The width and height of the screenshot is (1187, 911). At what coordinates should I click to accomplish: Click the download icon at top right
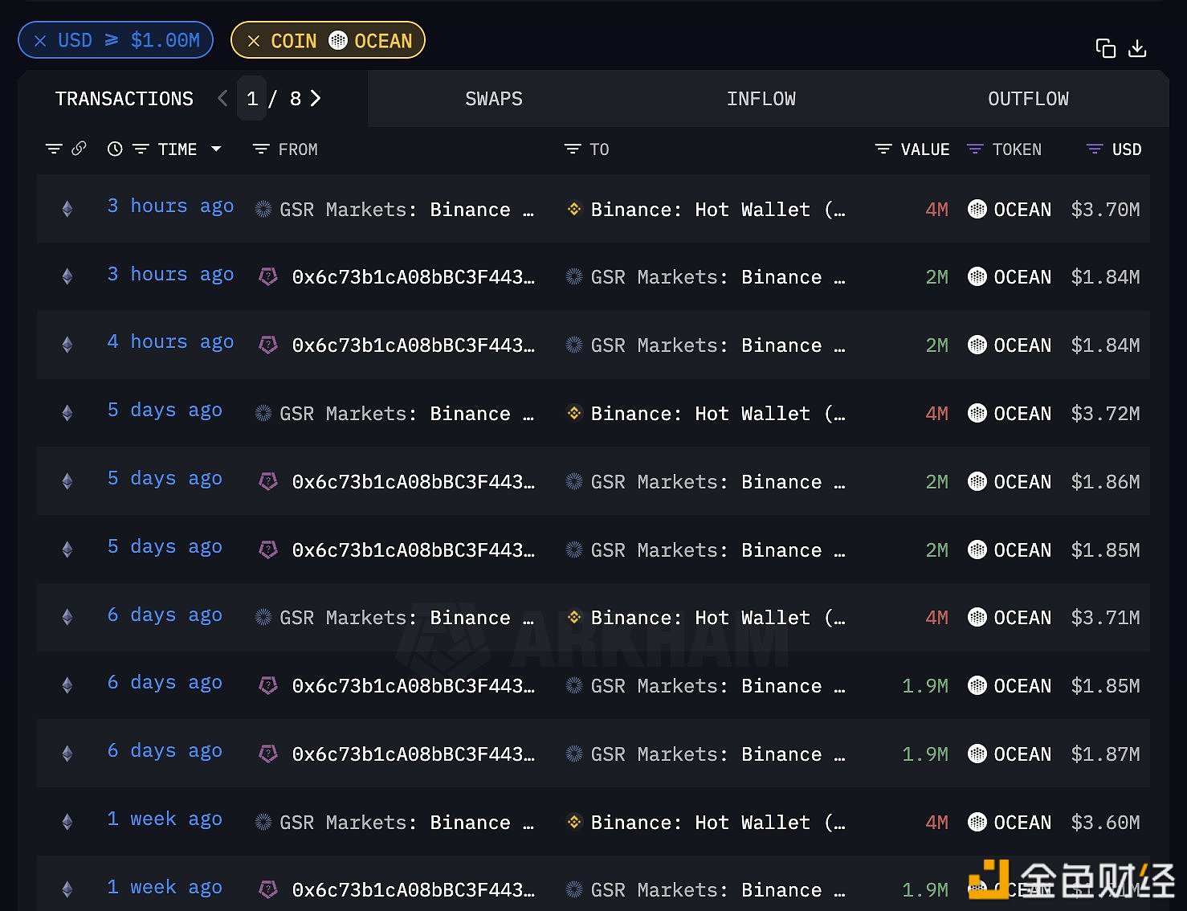[1137, 48]
